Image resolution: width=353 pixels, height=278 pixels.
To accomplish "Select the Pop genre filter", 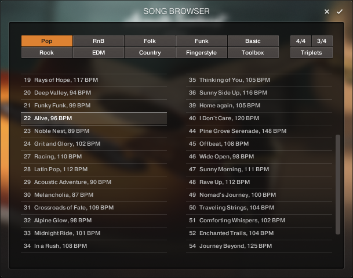I will coord(47,41).
